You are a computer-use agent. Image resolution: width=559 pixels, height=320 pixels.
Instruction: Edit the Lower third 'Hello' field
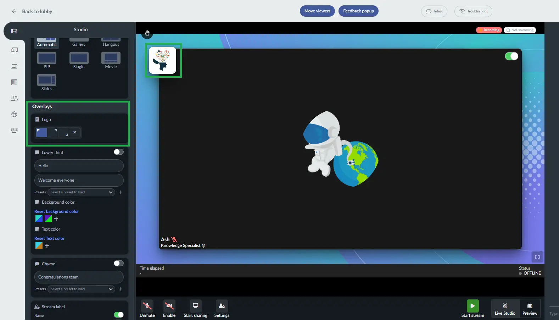click(79, 166)
